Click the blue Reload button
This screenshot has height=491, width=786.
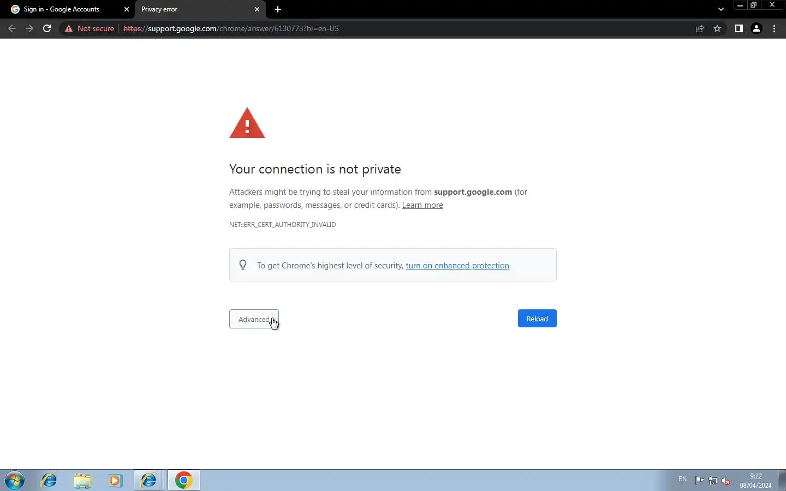pyautogui.click(x=537, y=319)
